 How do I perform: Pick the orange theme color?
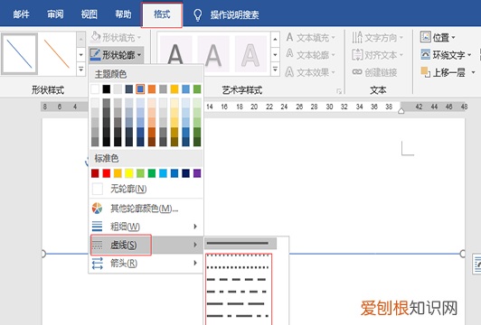[x=152, y=89]
